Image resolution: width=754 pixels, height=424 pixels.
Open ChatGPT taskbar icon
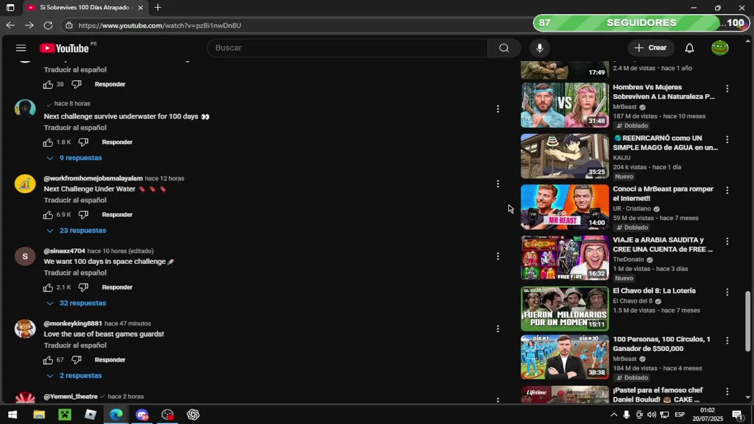pyautogui.click(x=193, y=415)
